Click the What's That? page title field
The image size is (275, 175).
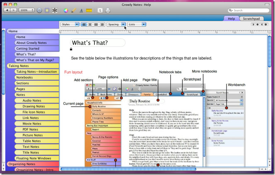(98, 43)
